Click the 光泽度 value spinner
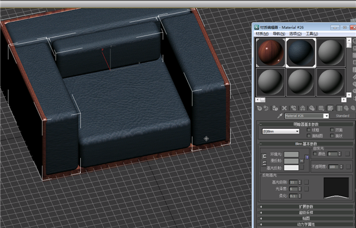Image resolution: width=356 pixels, height=228 pixels. point(300,188)
